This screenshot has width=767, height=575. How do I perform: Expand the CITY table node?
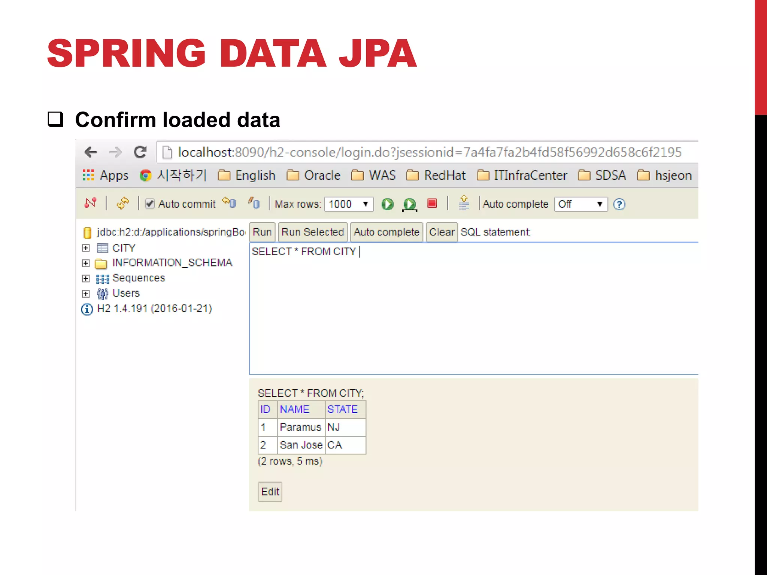tap(86, 248)
